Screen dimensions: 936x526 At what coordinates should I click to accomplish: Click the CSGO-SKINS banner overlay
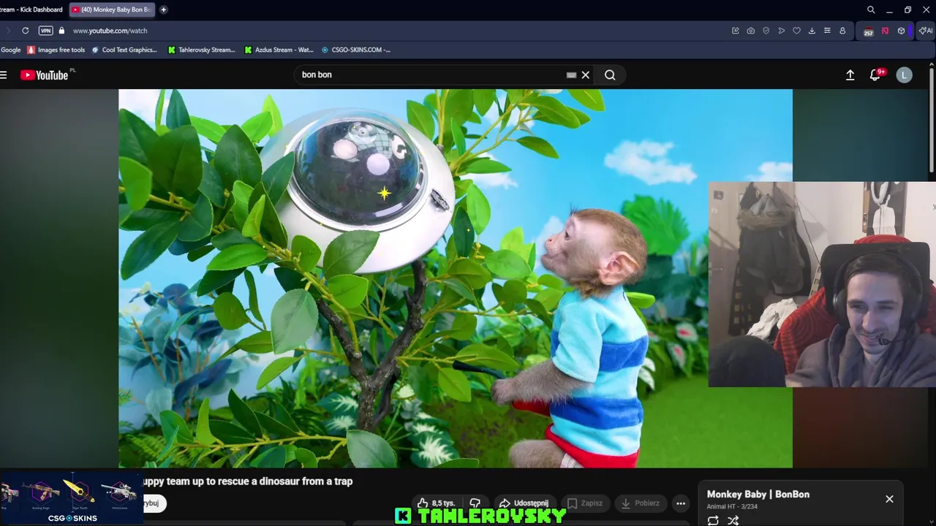pyautogui.click(x=71, y=499)
